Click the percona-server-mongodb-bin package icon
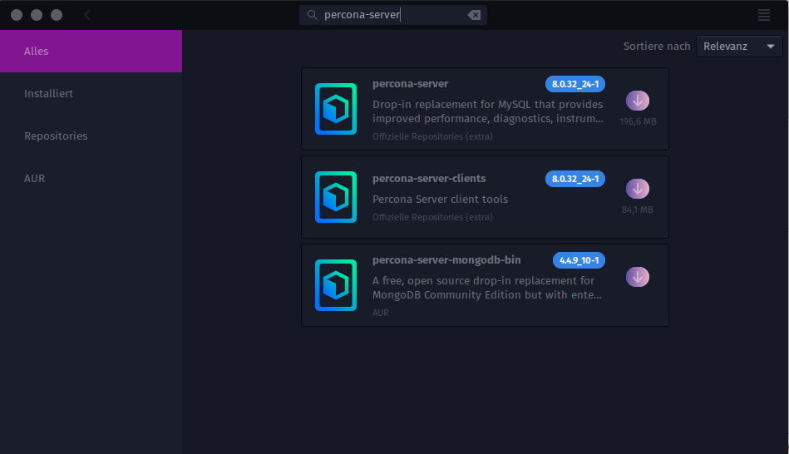 336,285
